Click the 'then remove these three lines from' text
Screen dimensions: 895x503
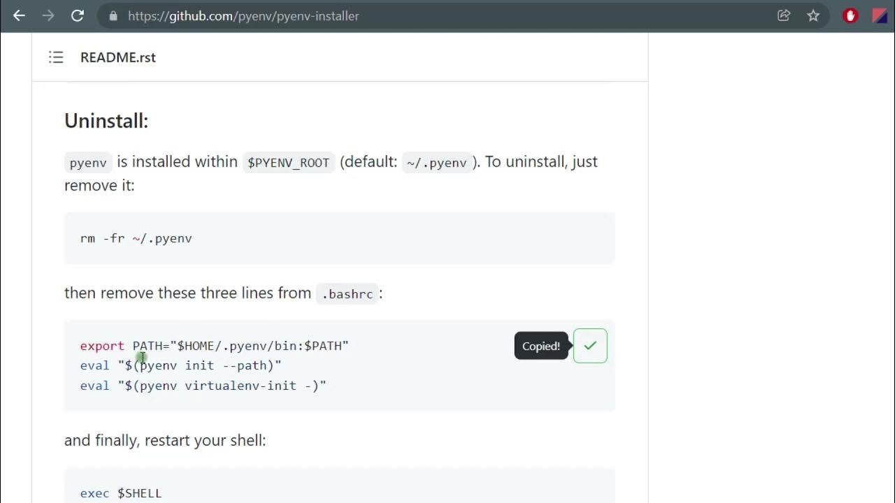(x=187, y=293)
